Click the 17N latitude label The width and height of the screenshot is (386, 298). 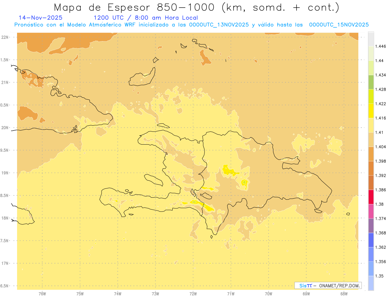(x=5, y=264)
